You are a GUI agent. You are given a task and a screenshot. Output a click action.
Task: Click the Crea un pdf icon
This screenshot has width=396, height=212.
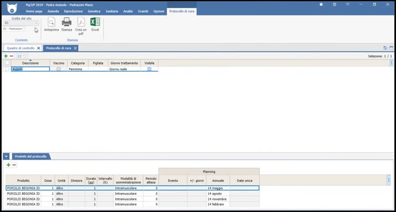[x=81, y=26]
